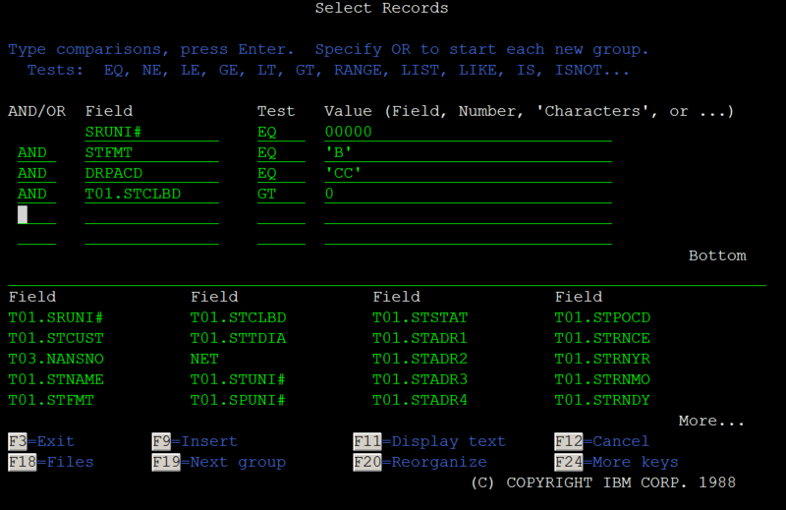Click the STFMT field input
Viewport: 786px width, 510px height.
152,153
